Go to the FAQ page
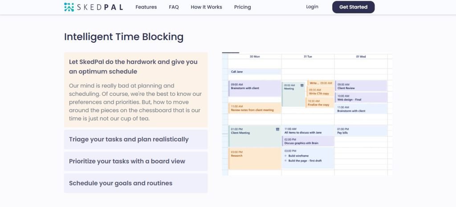The image size is (456, 207). [174, 7]
